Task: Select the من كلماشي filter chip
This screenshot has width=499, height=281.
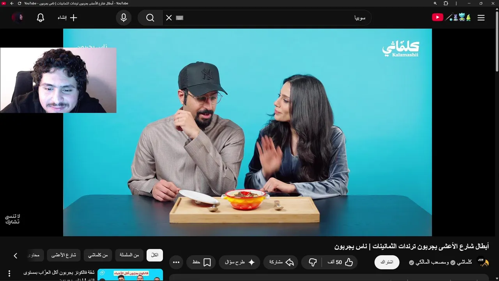Action: point(98,255)
